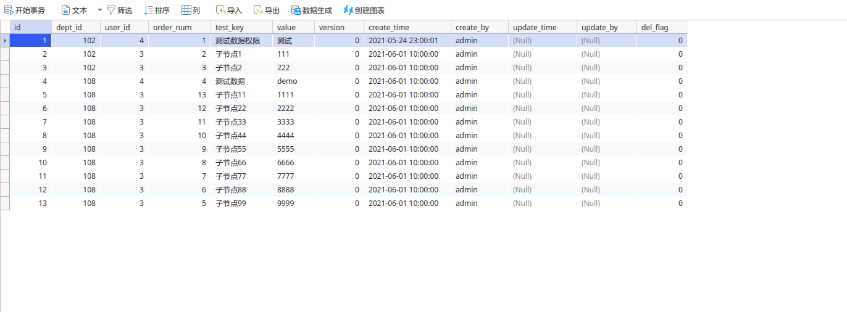Click the 导出 (Export) icon
The width and height of the screenshot is (847, 312).
[258, 10]
